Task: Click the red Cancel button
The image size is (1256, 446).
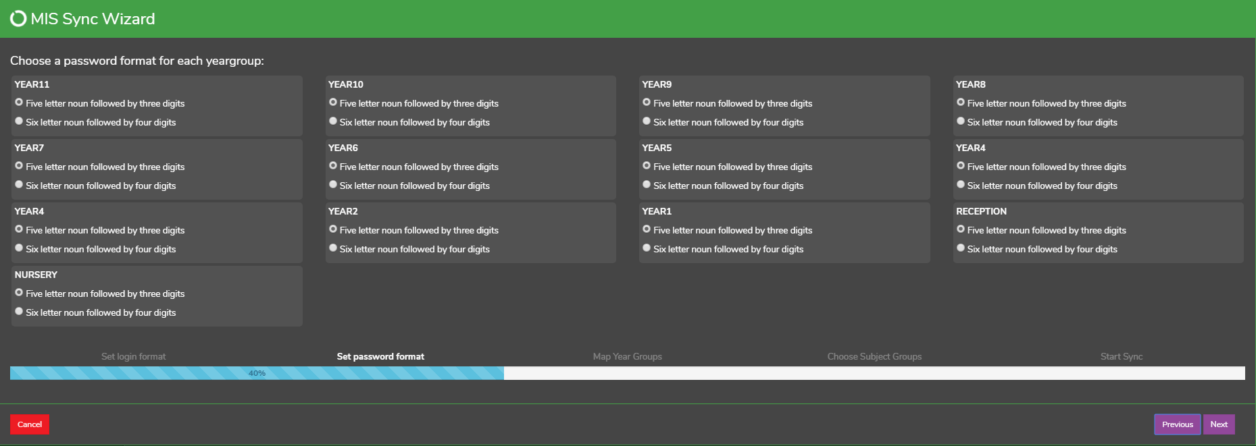Action: (30, 424)
